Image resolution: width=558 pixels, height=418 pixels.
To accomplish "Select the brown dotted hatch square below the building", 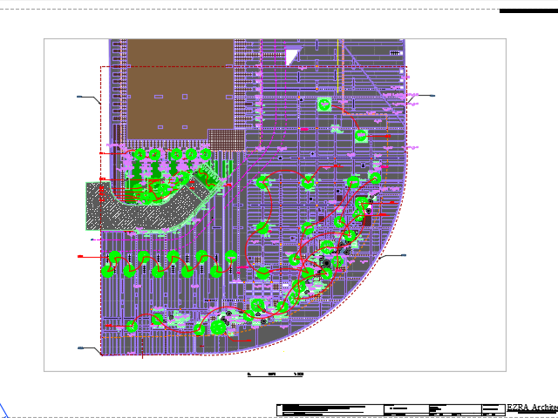I will coord(227,139).
